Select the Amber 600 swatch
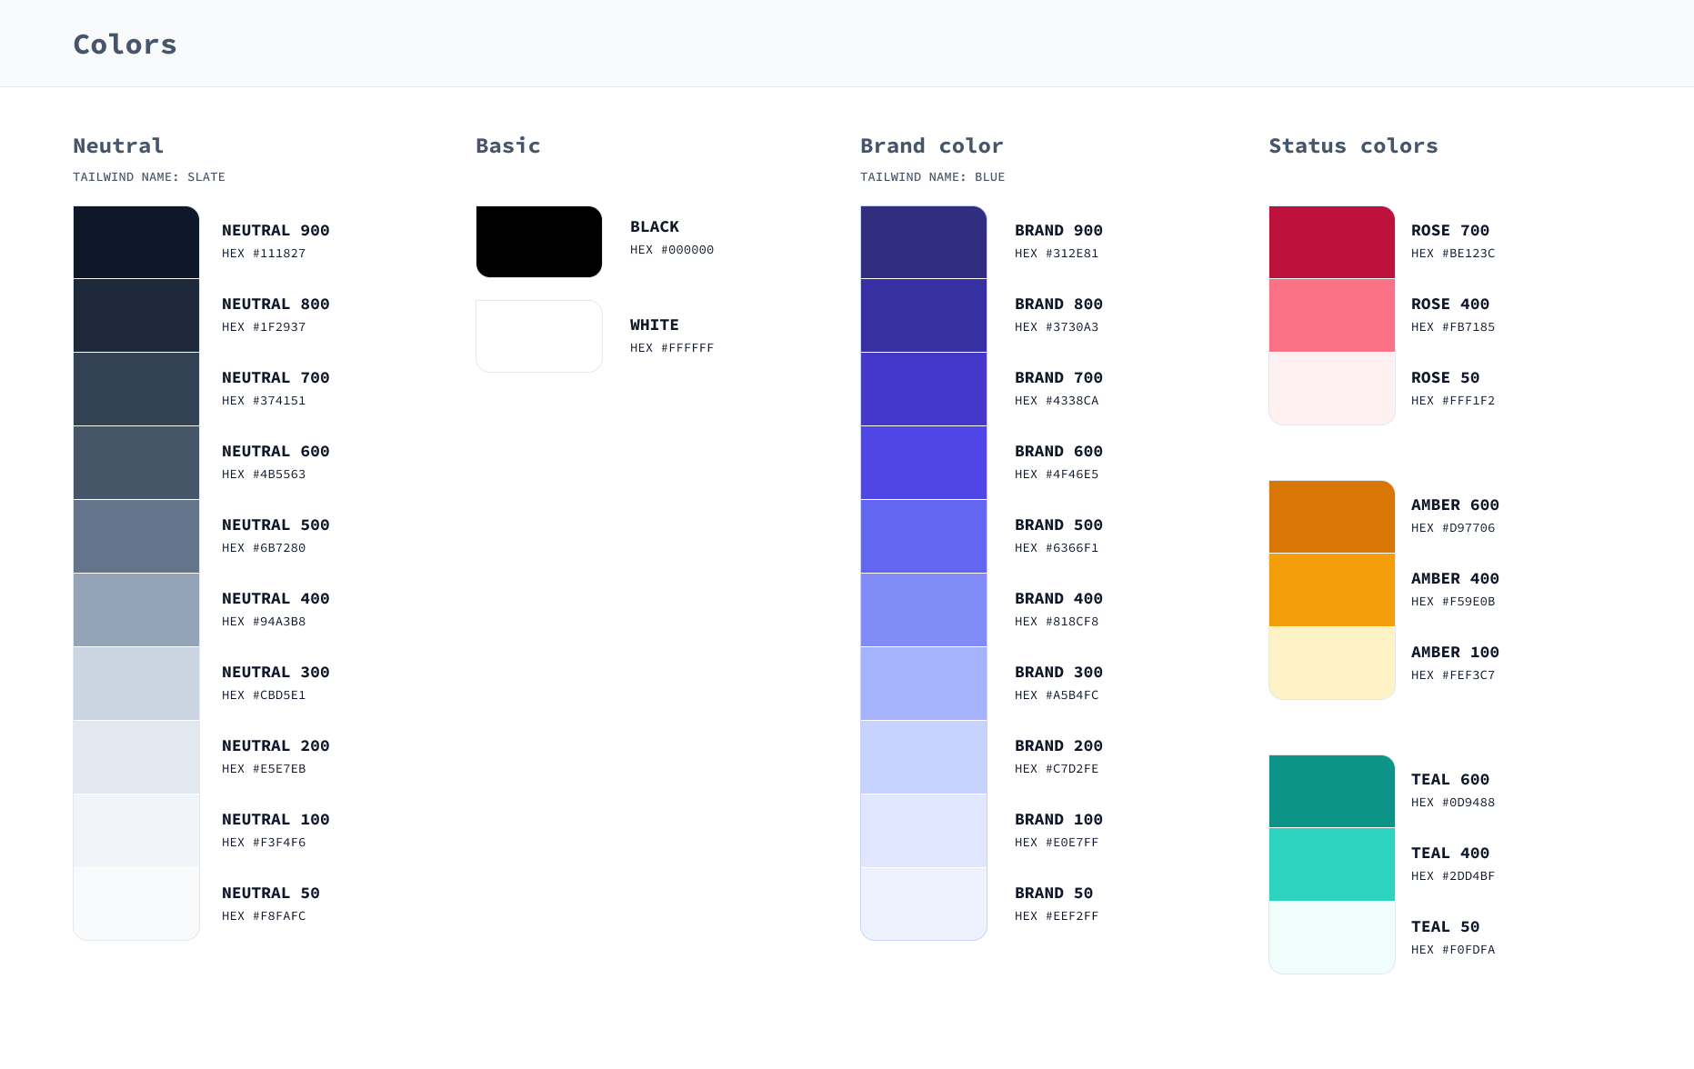The height and width of the screenshot is (1069, 1694). pos(1332,516)
